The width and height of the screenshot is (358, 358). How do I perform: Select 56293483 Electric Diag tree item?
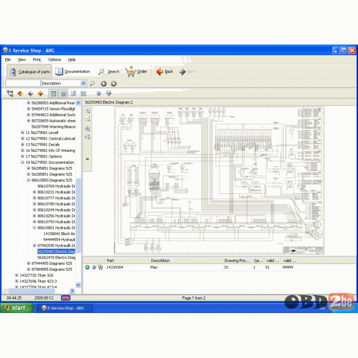pos(56,252)
